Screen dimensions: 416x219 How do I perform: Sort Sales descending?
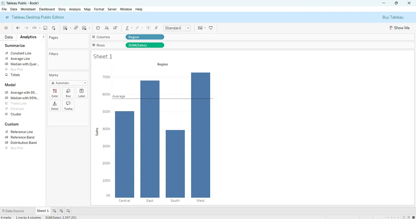tap(115, 28)
